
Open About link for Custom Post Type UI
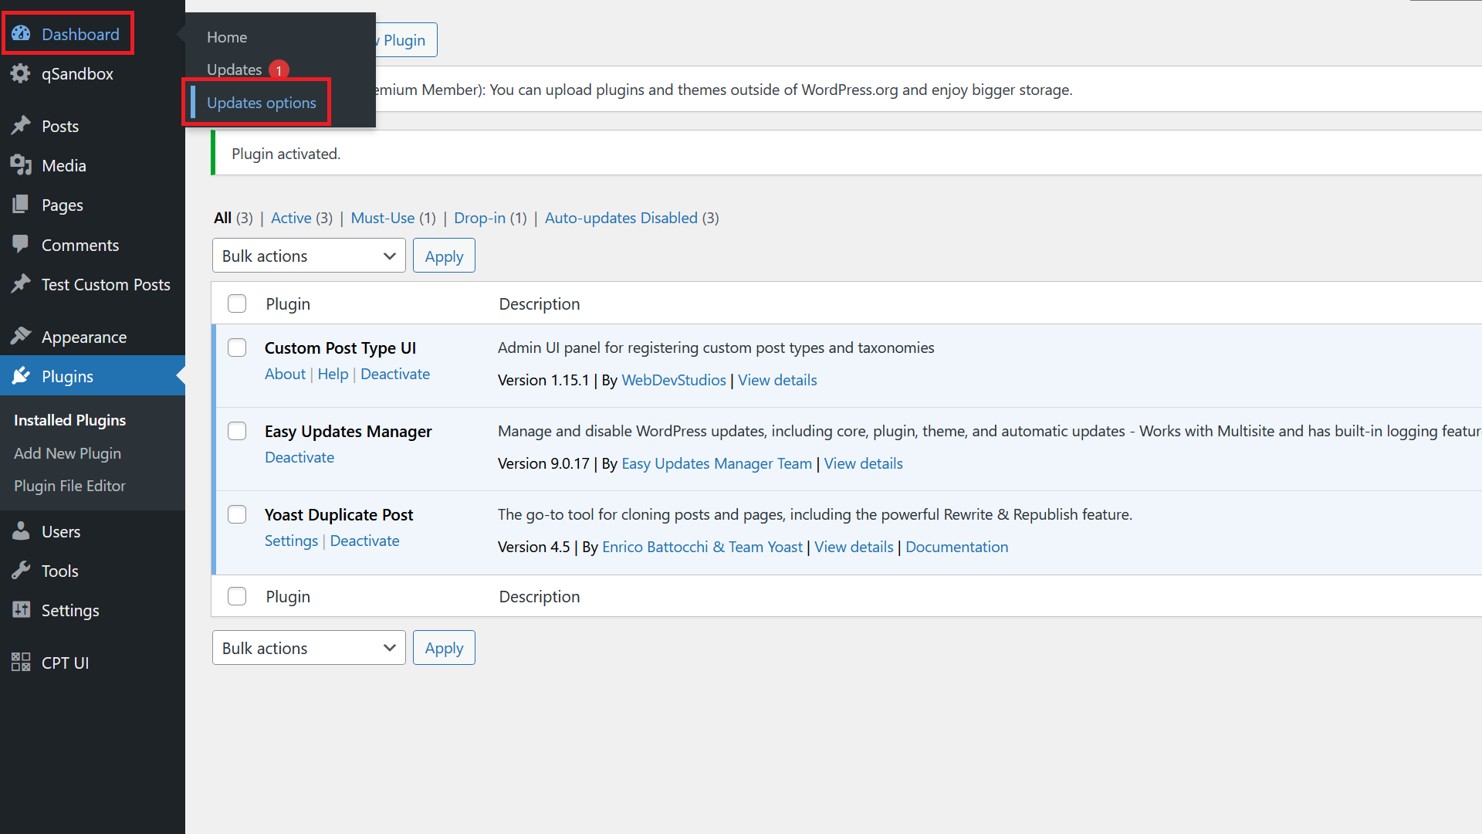coord(285,374)
